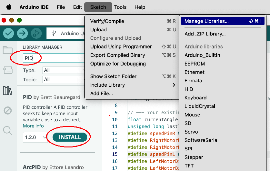Open More info link for PID library

[x=34, y=126]
